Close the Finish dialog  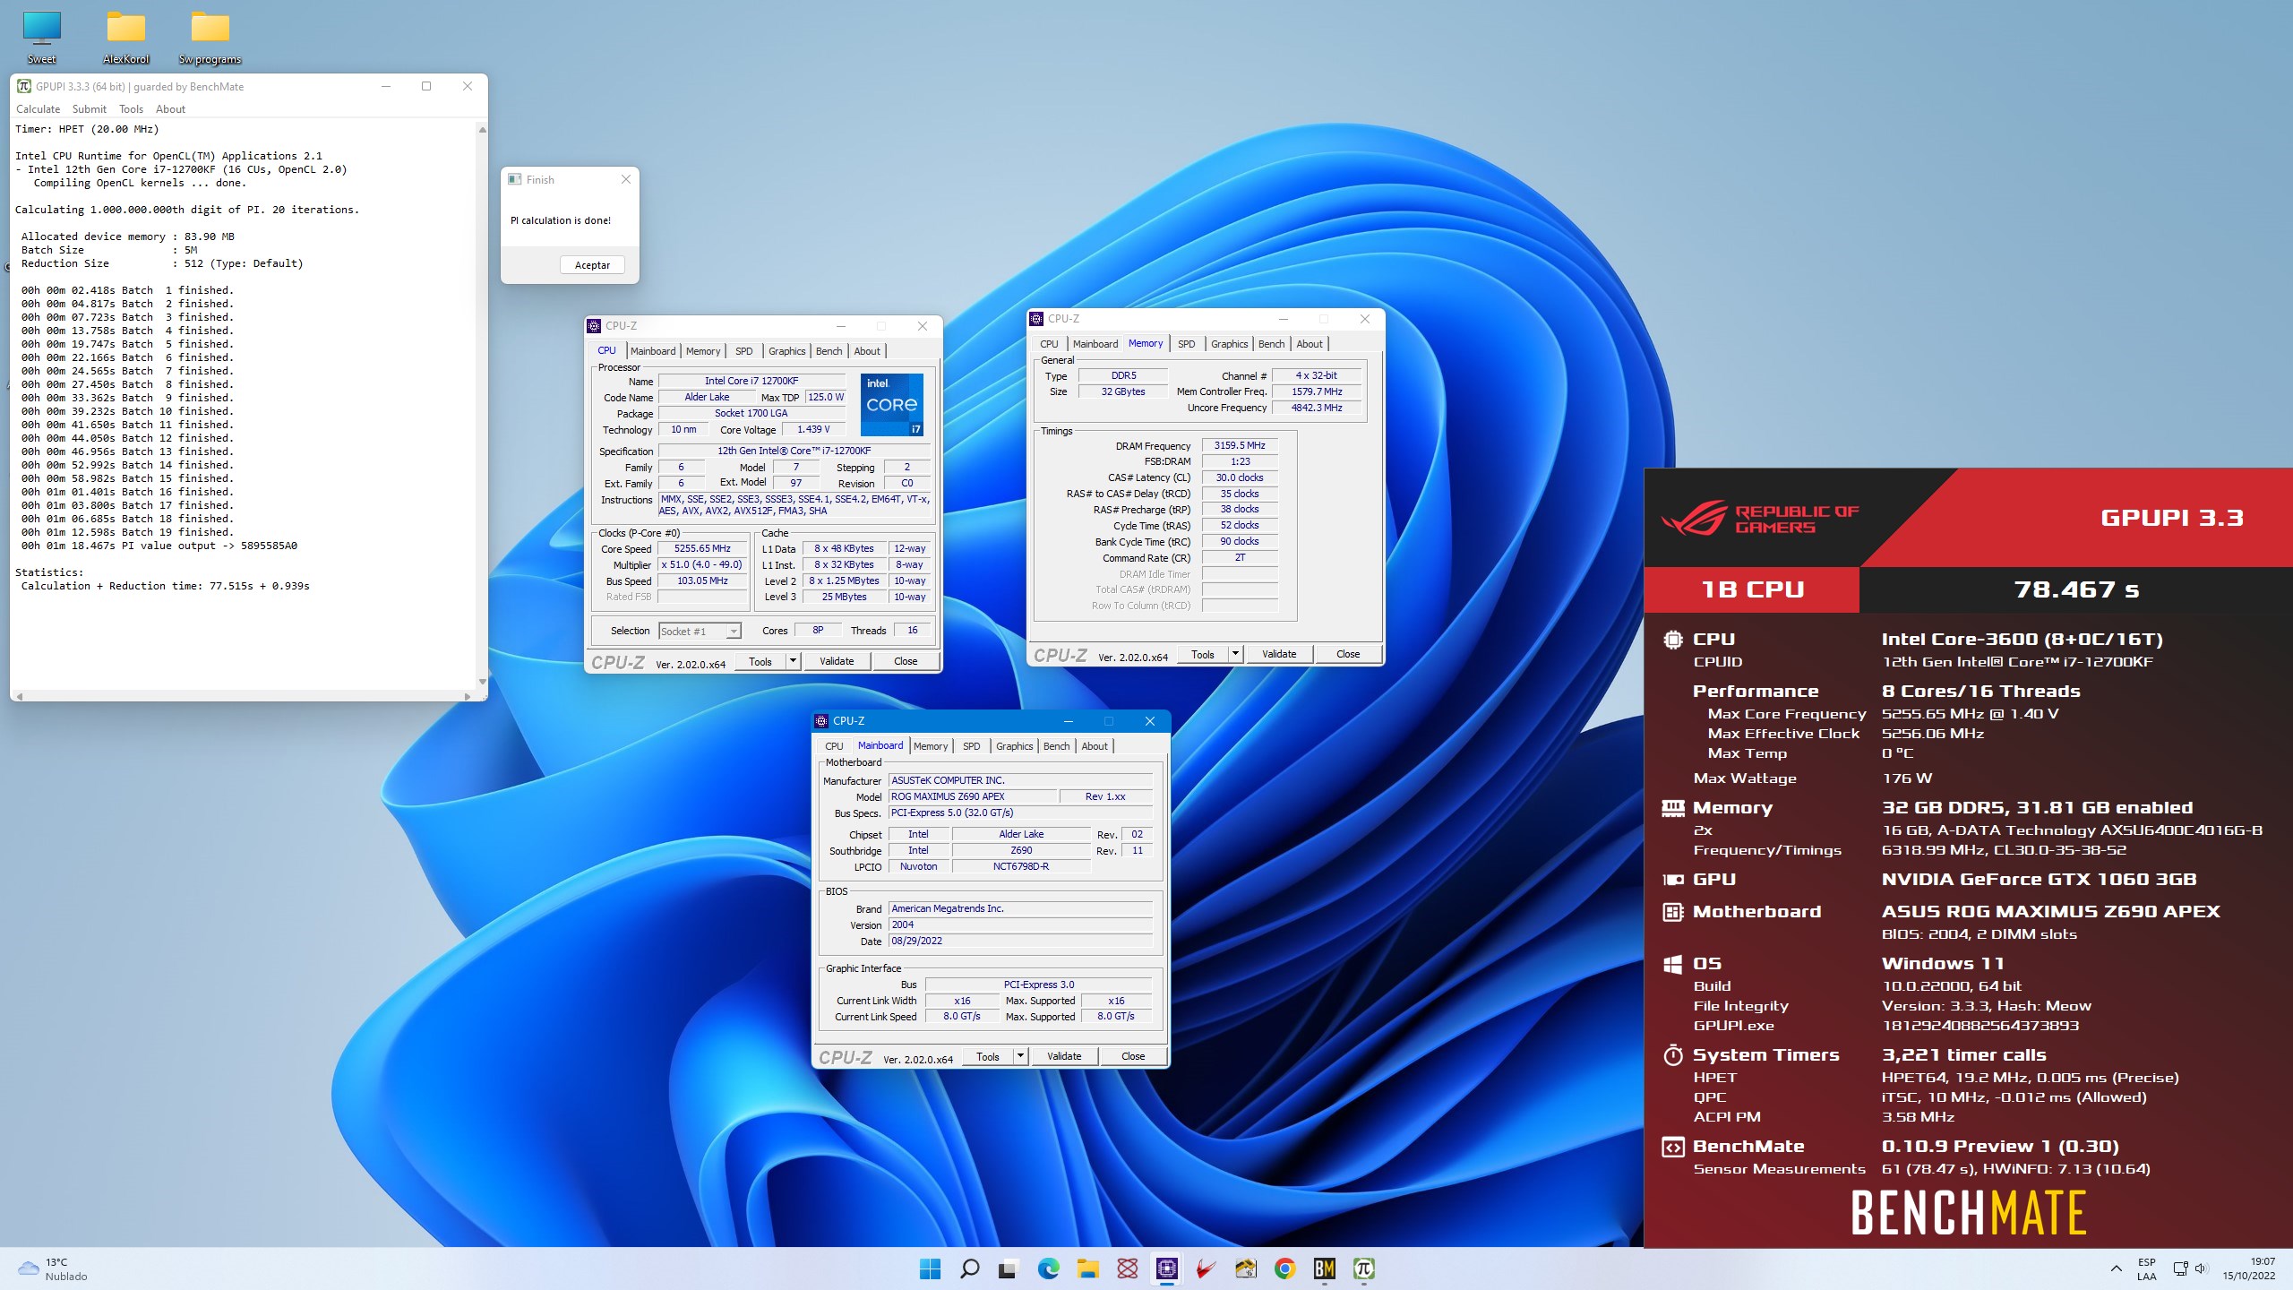pos(626,179)
